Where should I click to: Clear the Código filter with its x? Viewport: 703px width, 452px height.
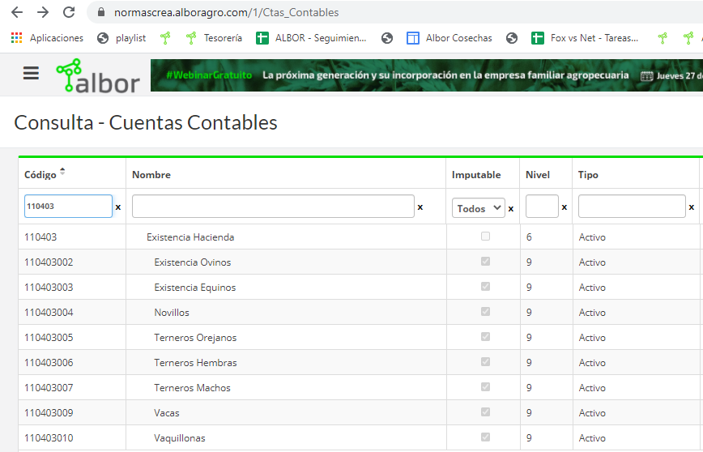pyautogui.click(x=118, y=207)
